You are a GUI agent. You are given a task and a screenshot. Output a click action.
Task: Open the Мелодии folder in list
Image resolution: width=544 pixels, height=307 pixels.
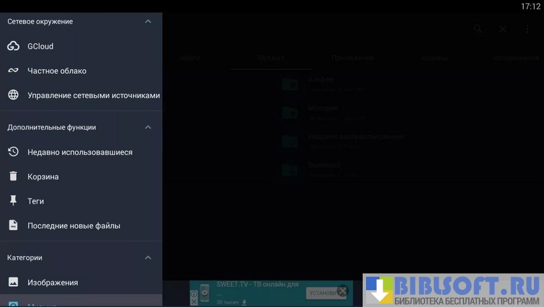pos(324,112)
